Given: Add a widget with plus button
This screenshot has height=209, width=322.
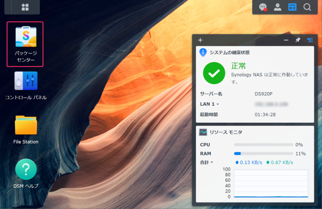Looking at the screenshot, I should (200, 40).
